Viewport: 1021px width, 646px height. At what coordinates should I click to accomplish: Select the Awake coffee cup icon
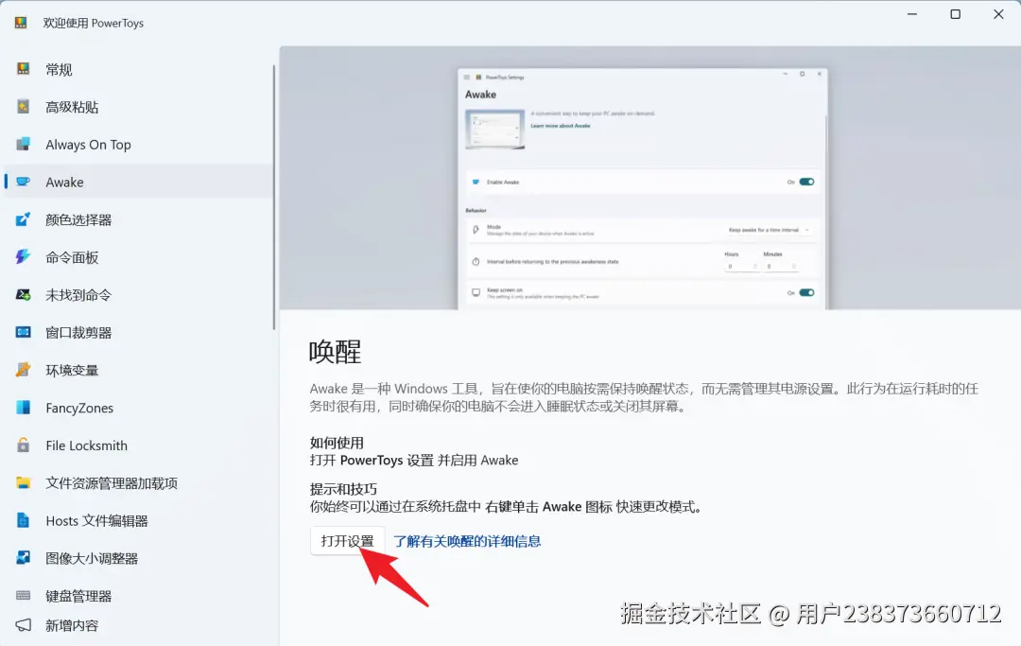(x=23, y=182)
